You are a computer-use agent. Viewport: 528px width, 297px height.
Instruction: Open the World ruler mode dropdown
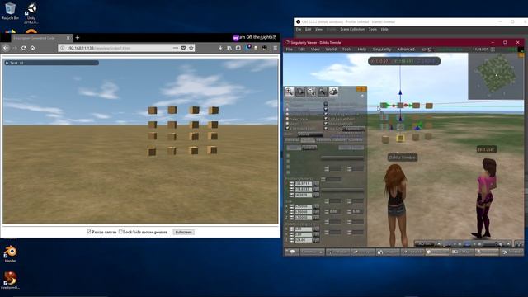point(310,134)
